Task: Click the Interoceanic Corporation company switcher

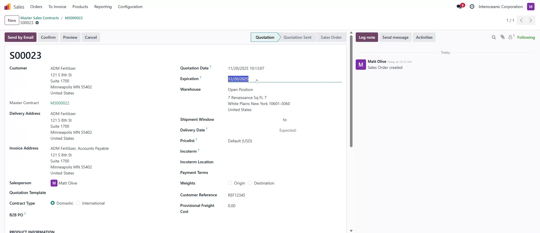Action: [x=501, y=7]
